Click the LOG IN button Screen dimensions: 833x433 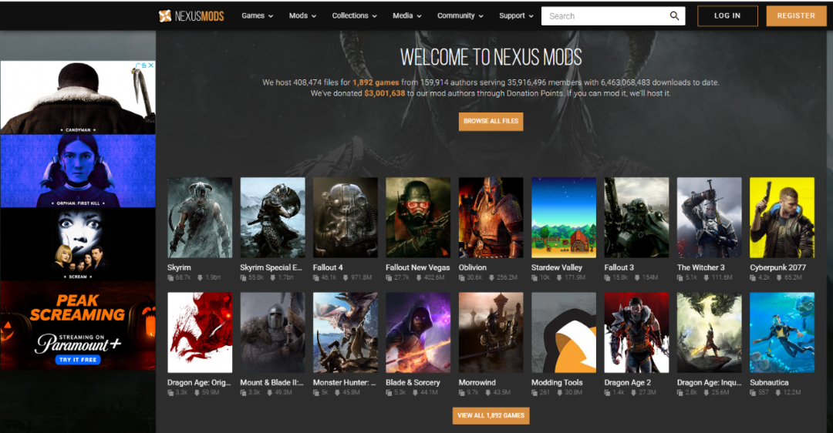coord(727,16)
